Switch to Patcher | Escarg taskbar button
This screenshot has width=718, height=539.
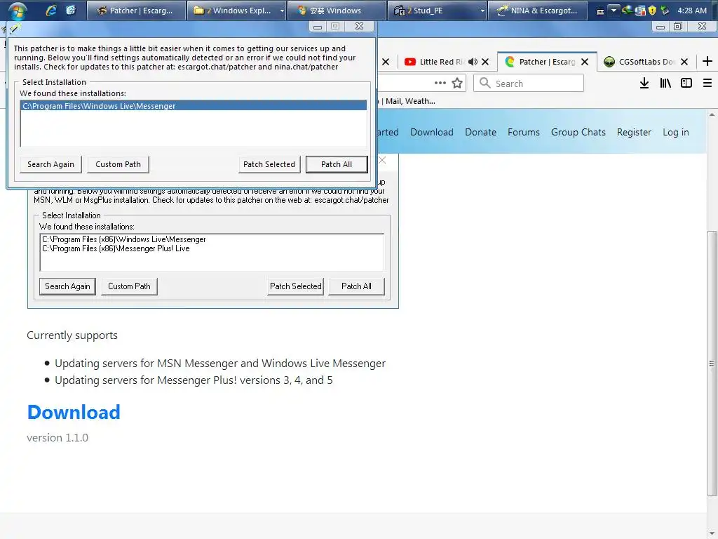pyautogui.click(x=137, y=11)
